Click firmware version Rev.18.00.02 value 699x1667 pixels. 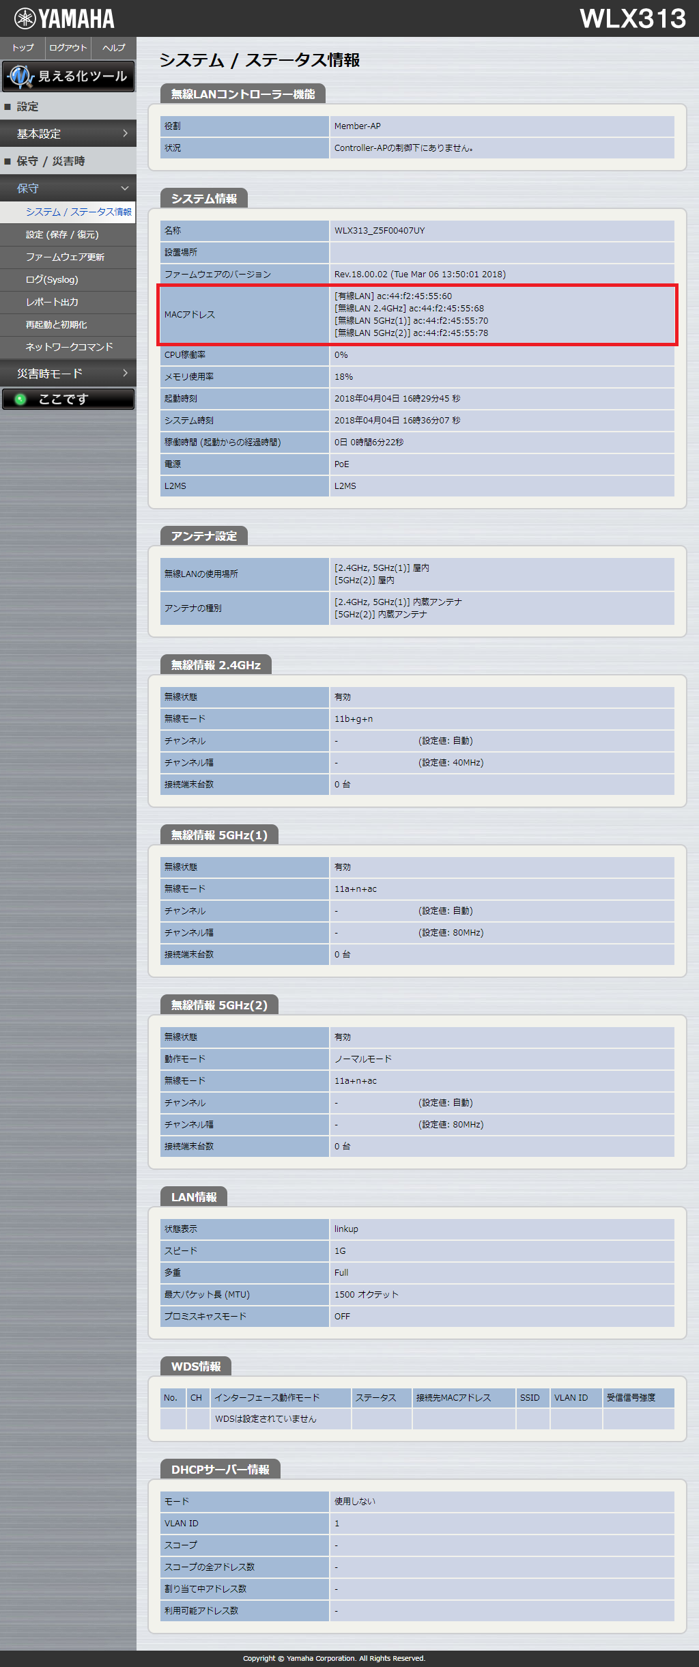pyautogui.click(x=420, y=275)
